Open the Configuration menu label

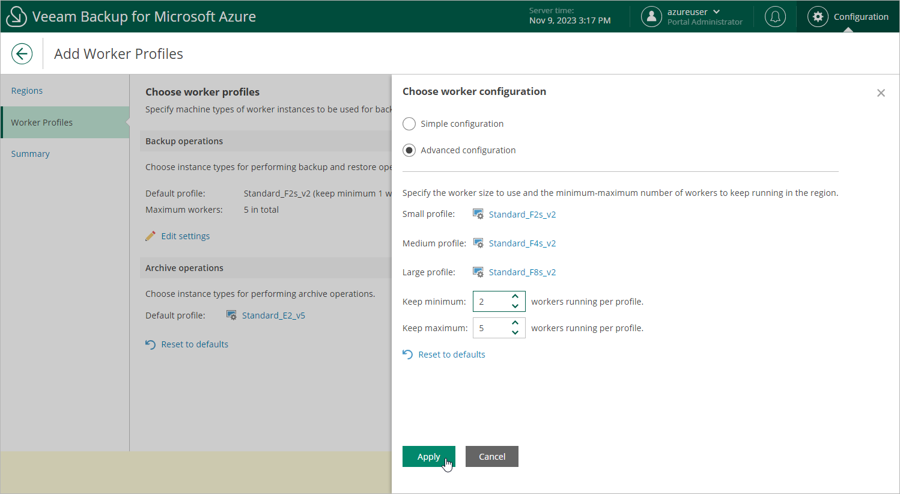(861, 17)
